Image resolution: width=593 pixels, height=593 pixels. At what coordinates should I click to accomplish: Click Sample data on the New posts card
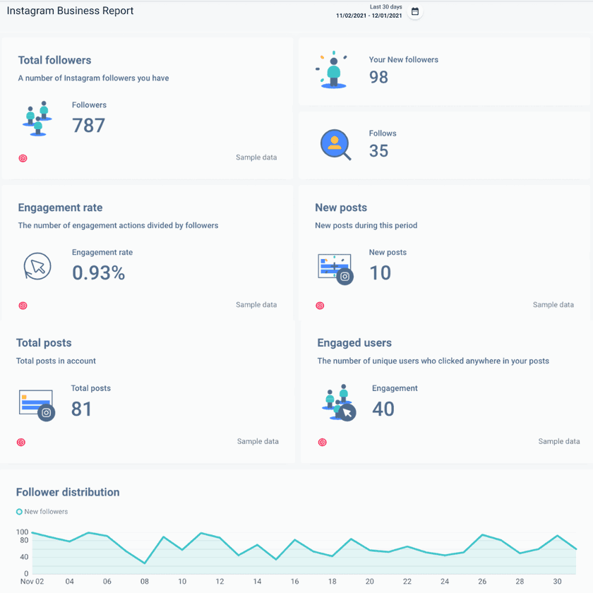[x=553, y=304]
